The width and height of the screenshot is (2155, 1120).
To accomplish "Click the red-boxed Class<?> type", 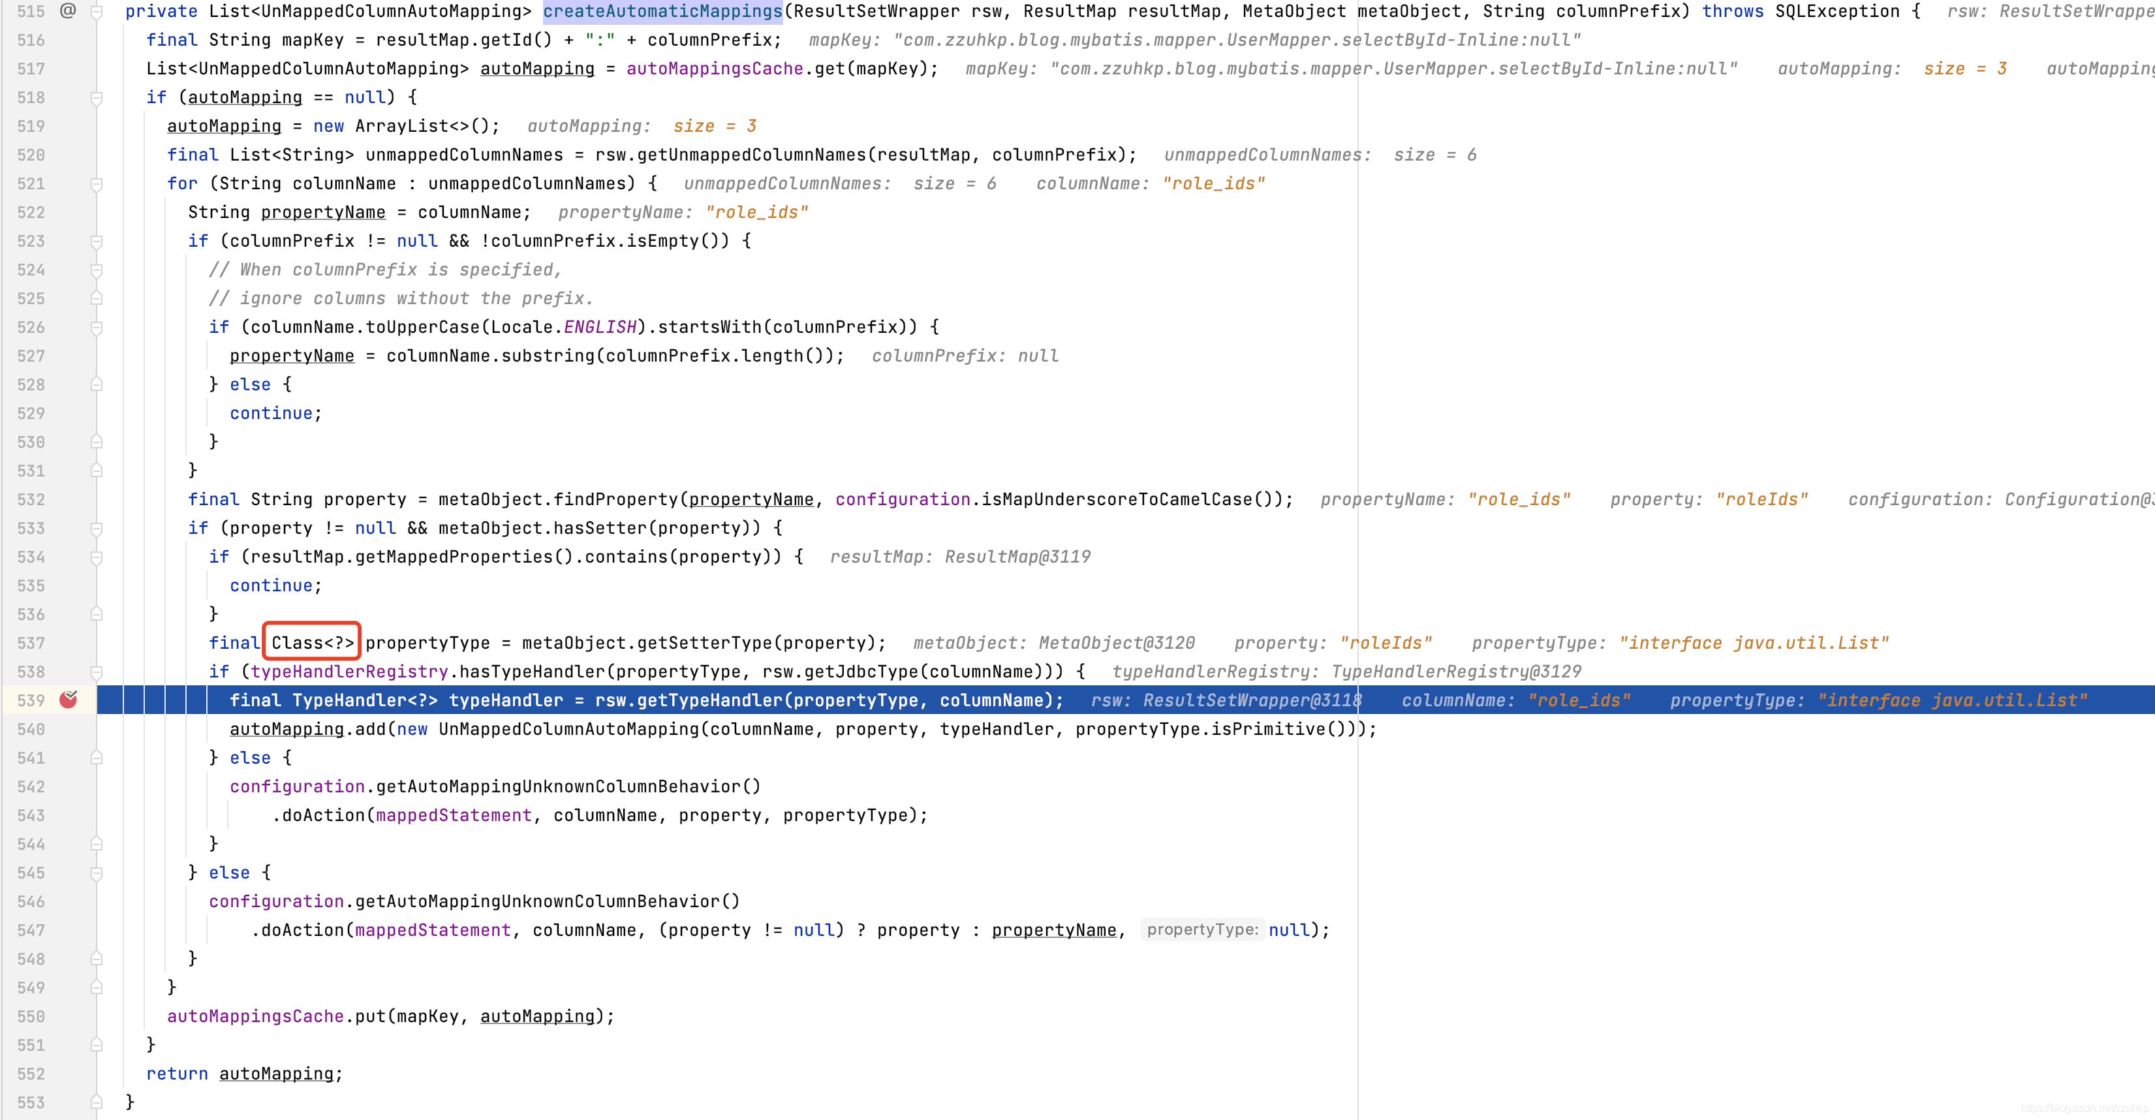I will coord(312,642).
